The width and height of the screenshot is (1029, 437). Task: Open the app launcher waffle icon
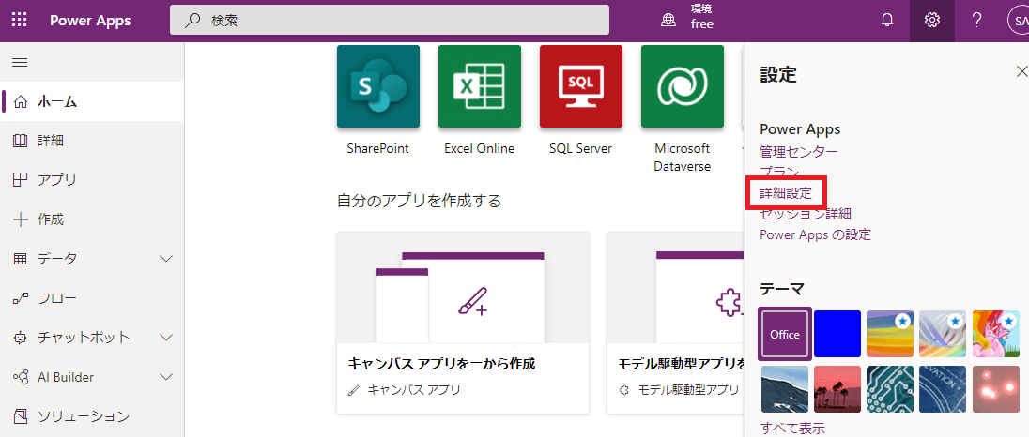[x=19, y=20]
